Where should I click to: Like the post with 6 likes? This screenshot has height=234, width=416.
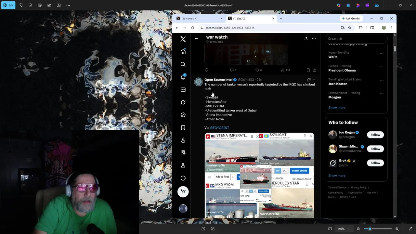click(258, 70)
